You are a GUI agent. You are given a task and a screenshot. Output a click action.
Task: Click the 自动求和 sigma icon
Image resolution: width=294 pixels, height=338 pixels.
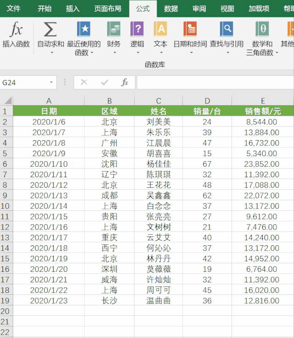click(51, 29)
